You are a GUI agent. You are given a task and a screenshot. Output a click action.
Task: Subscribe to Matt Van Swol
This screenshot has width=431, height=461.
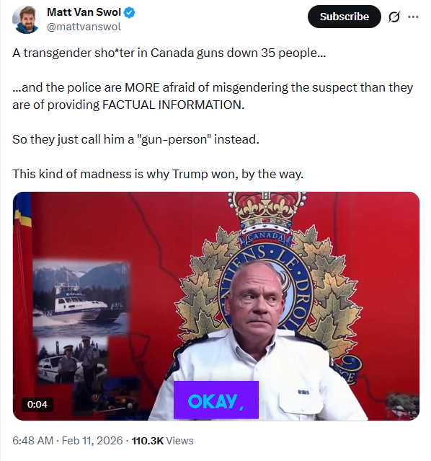click(x=344, y=17)
